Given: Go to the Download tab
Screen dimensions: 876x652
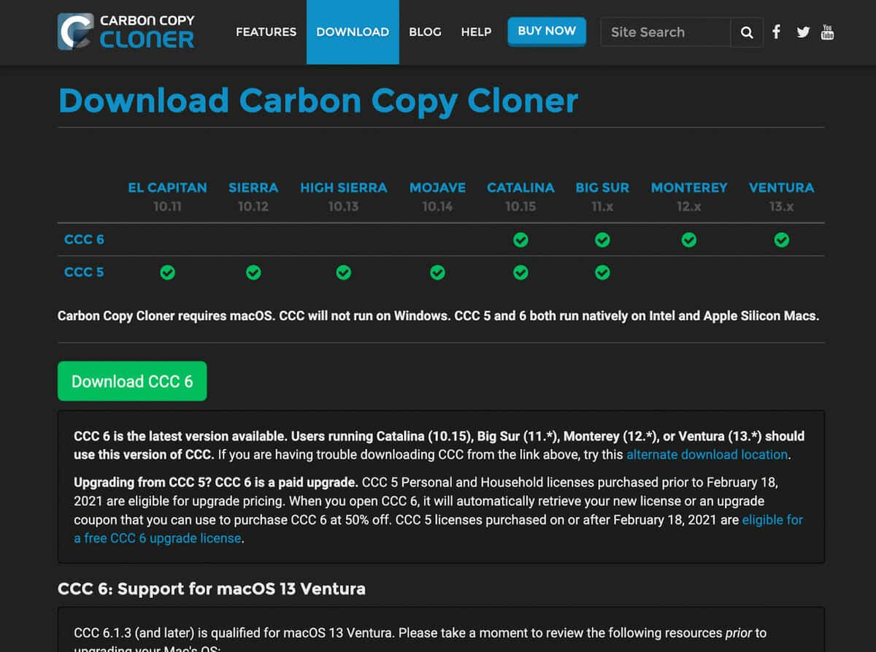Looking at the screenshot, I should [353, 32].
